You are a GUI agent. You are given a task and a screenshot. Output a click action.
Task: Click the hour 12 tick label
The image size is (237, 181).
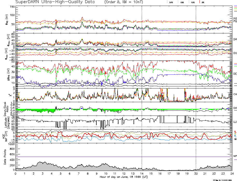coord(124,174)
